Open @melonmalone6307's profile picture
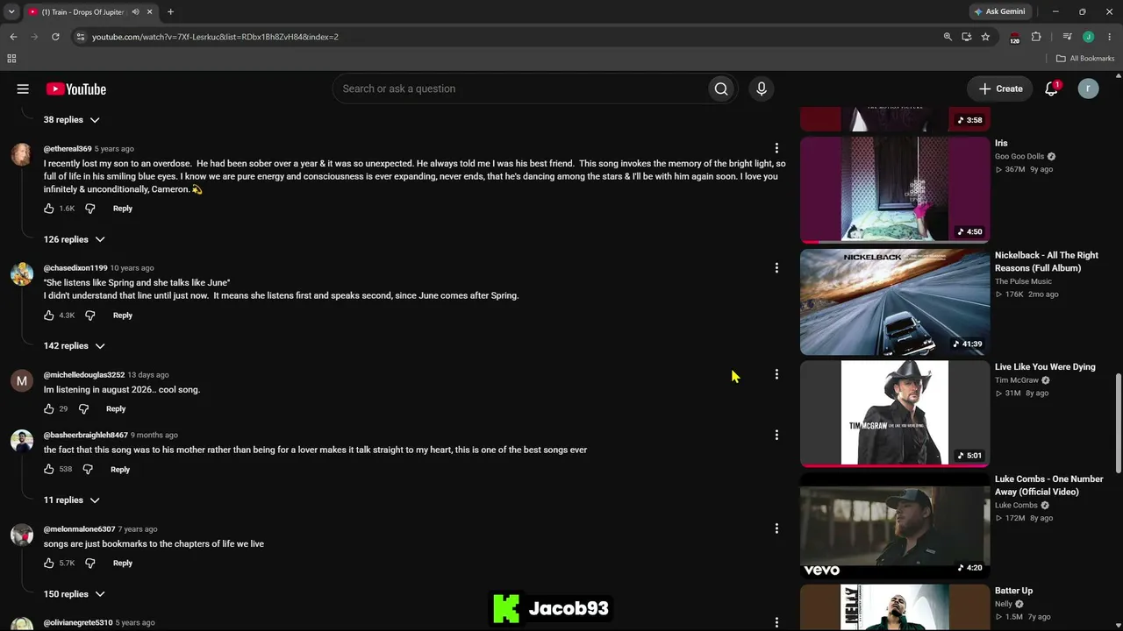 (22, 535)
